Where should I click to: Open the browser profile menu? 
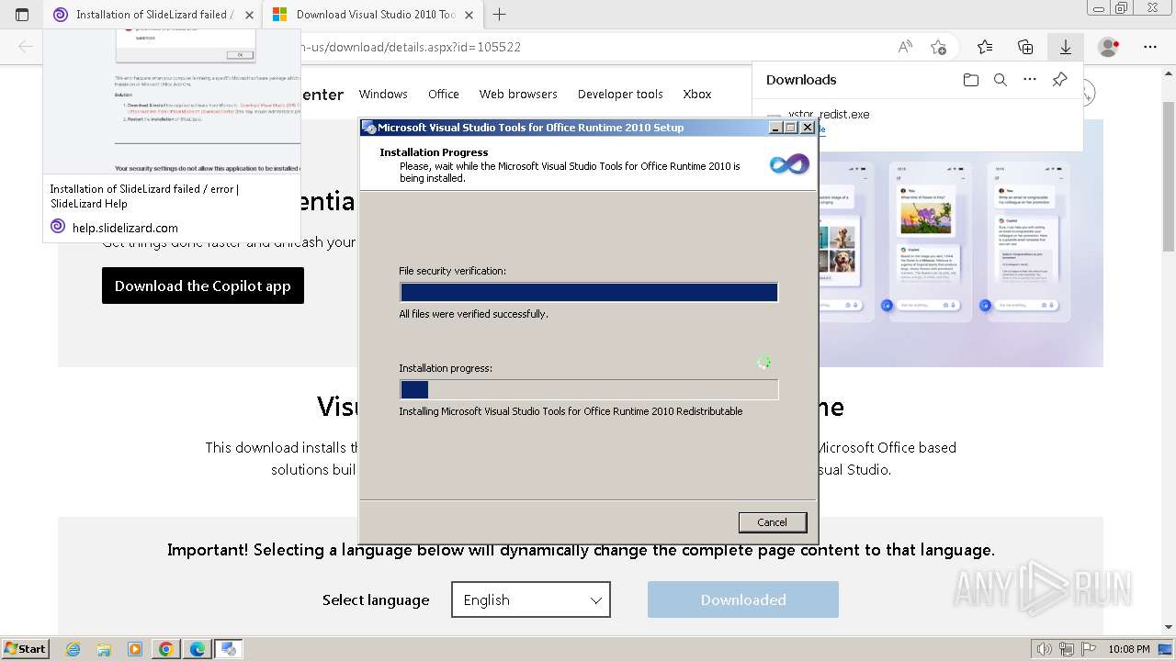[1109, 47]
